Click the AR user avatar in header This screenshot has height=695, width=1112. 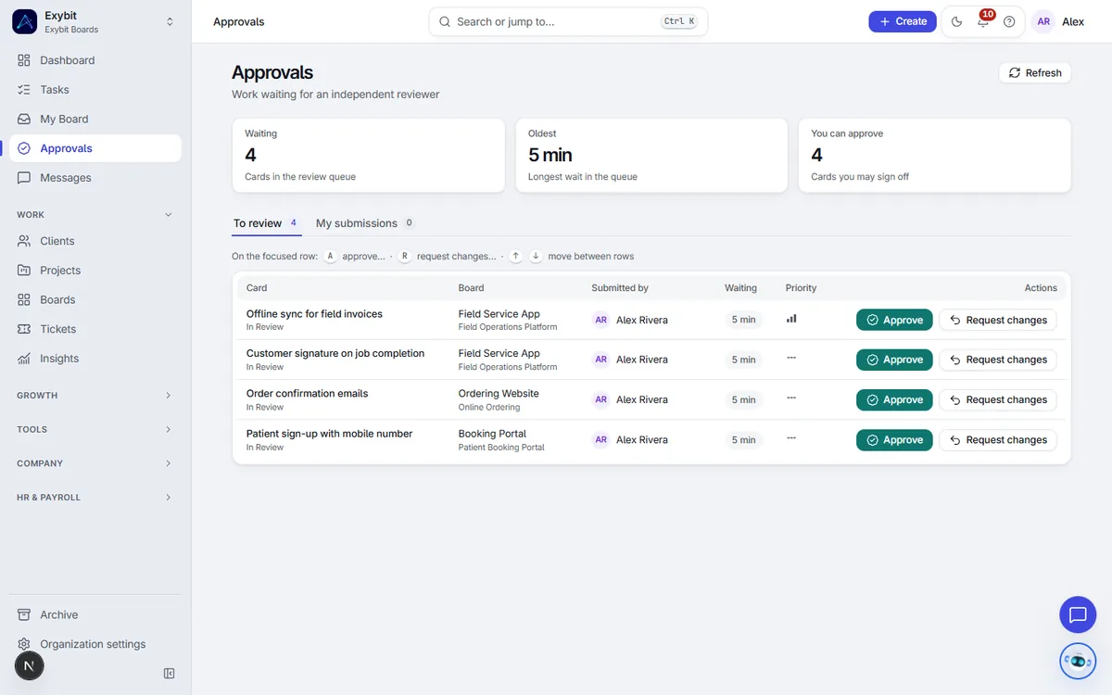point(1043,21)
